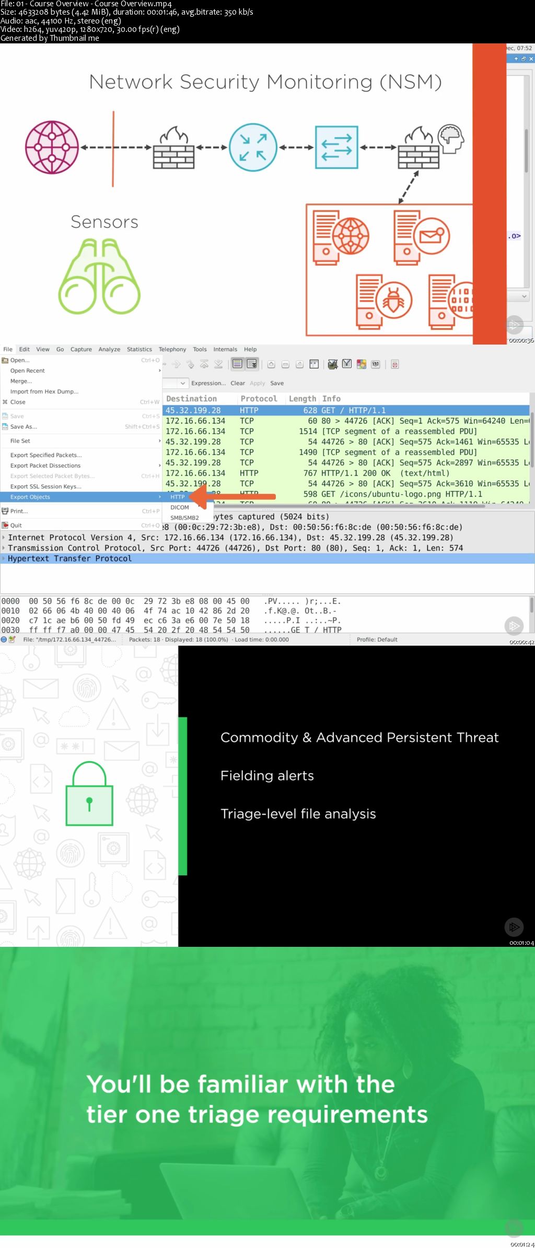Viewport: 535px width, 1248px height.
Task: Click the Destination column header
Action: (x=200, y=398)
